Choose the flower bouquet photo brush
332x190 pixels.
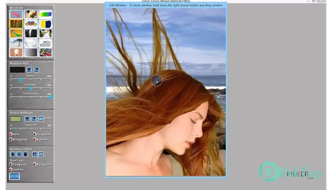(x=31, y=14)
